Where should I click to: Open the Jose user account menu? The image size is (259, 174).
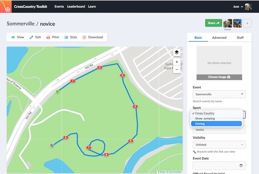(x=238, y=6)
